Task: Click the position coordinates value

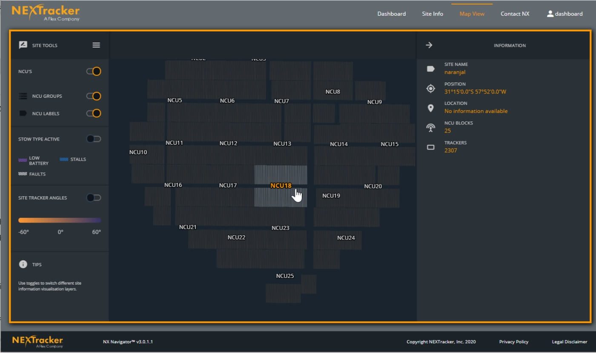Action: [475, 91]
